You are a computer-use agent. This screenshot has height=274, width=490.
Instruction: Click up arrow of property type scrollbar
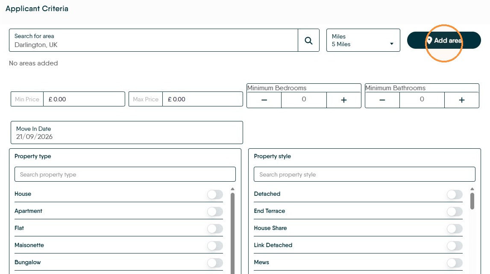232,189
